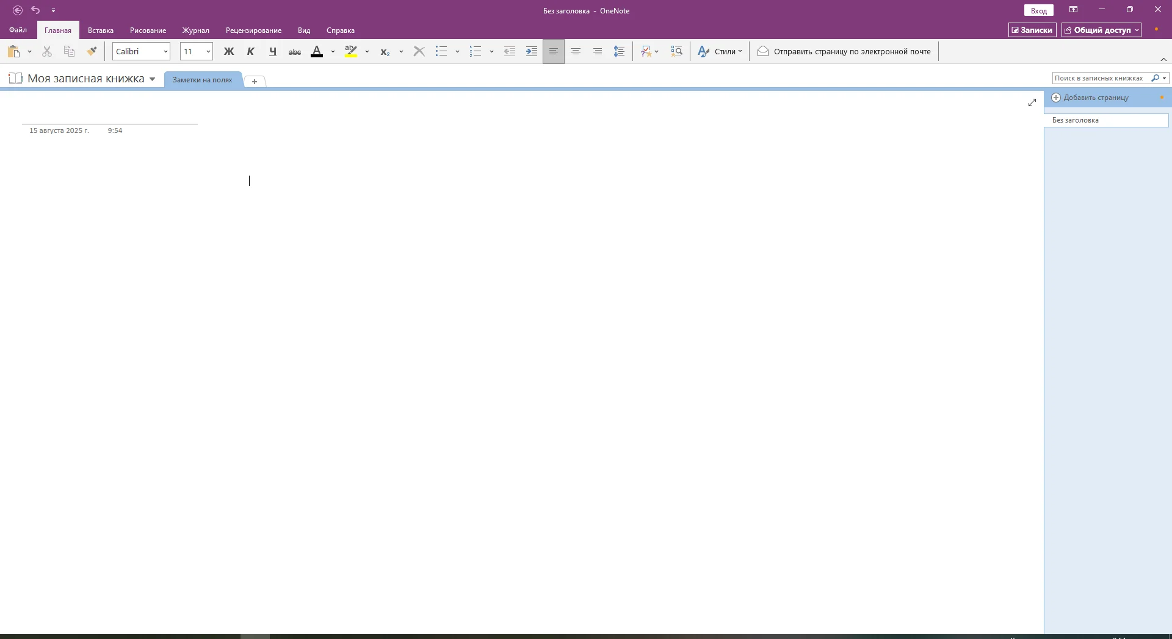The height and width of the screenshot is (639, 1172).
Task: Select the Главная ribbon tab
Action: (x=58, y=30)
